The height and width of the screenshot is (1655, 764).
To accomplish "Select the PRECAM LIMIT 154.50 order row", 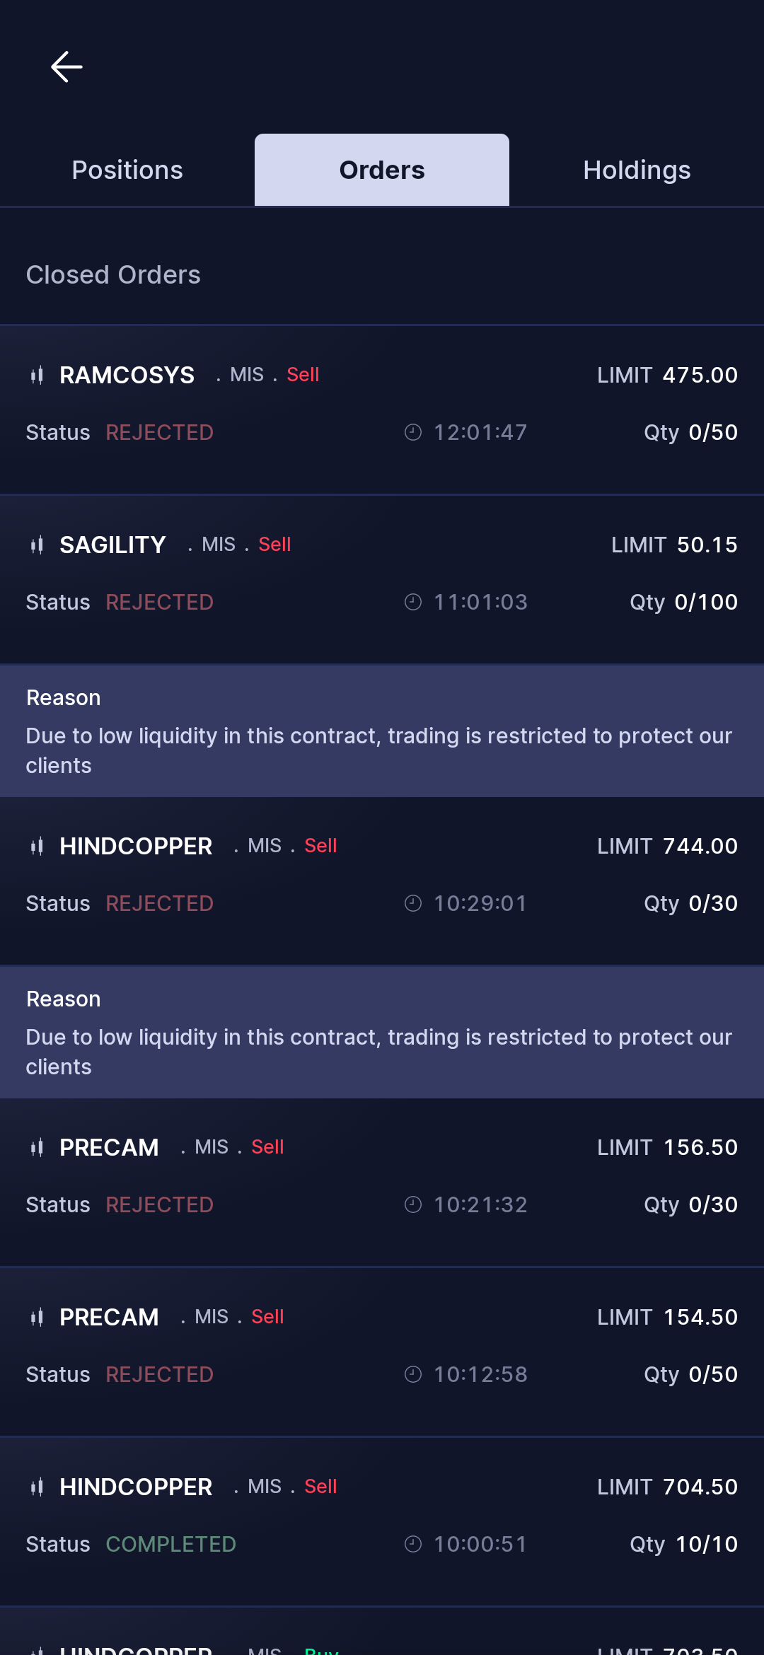I will coord(382,1352).
